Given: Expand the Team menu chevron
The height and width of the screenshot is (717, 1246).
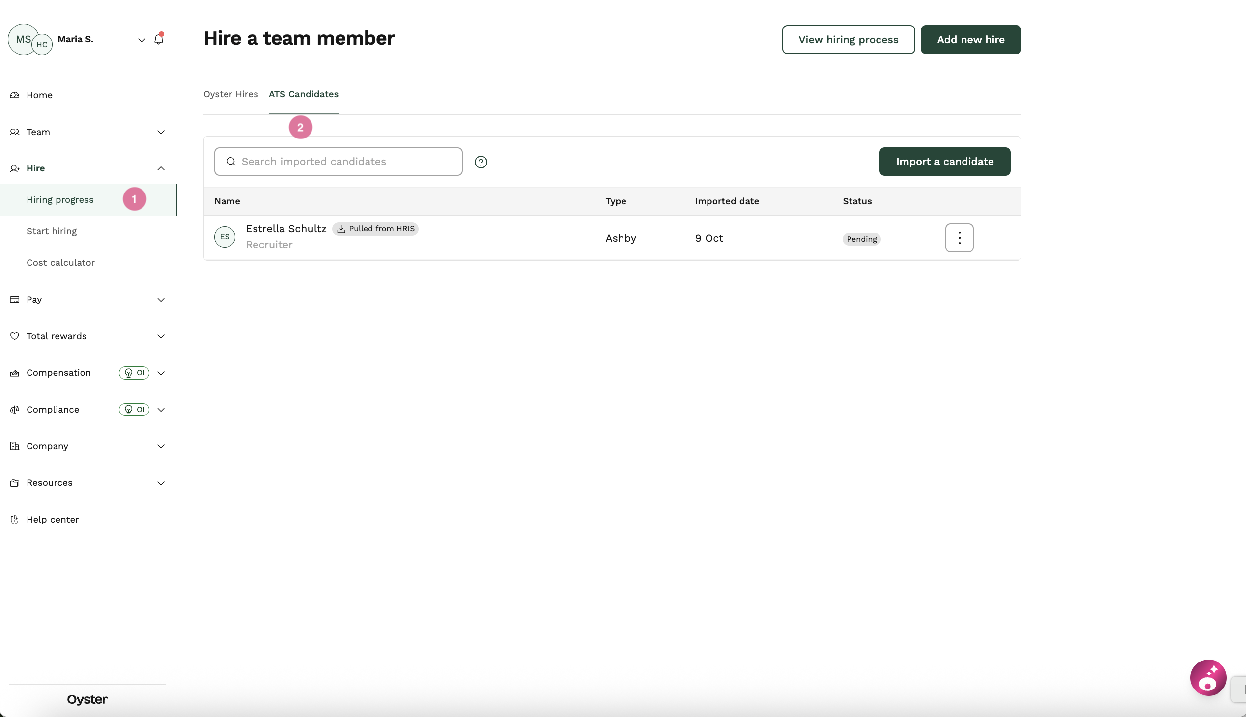Looking at the screenshot, I should pyautogui.click(x=161, y=132).
